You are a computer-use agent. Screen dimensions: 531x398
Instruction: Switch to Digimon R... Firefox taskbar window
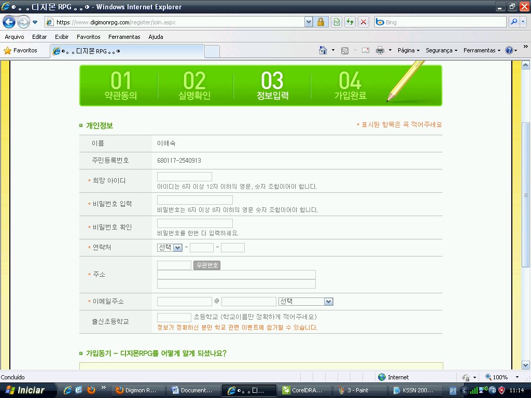coord(139,390)
